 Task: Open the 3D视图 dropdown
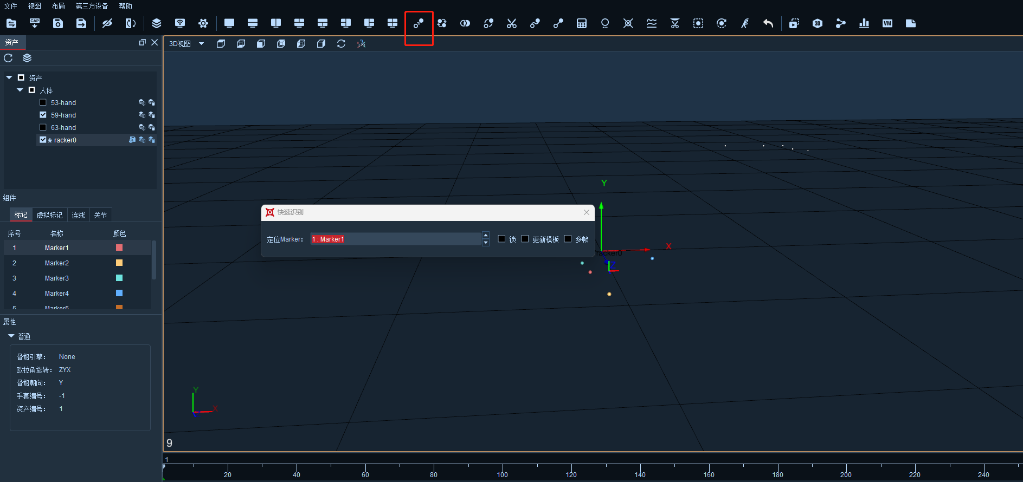[186, 44]
